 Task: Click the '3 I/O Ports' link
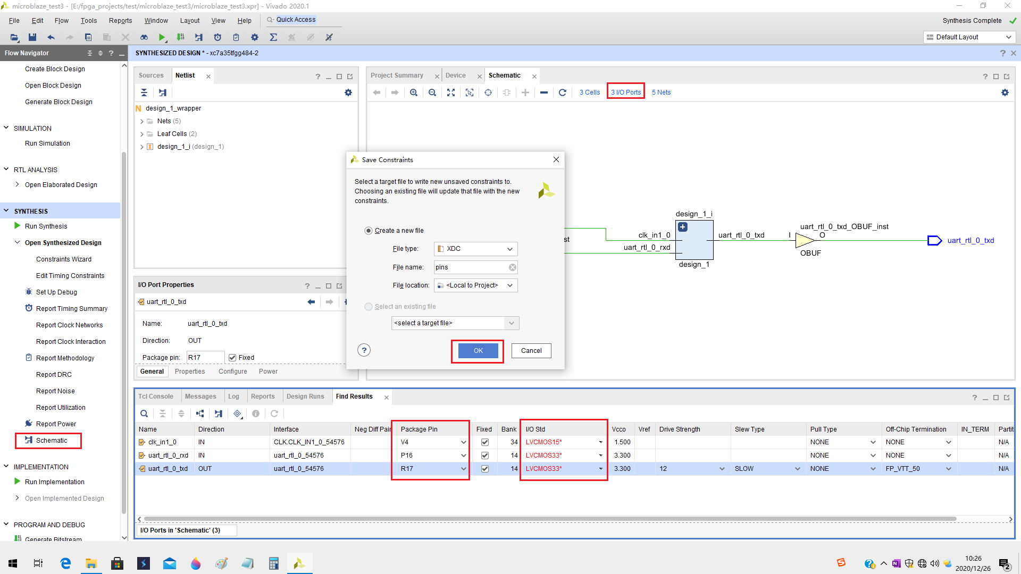point(625,92)
